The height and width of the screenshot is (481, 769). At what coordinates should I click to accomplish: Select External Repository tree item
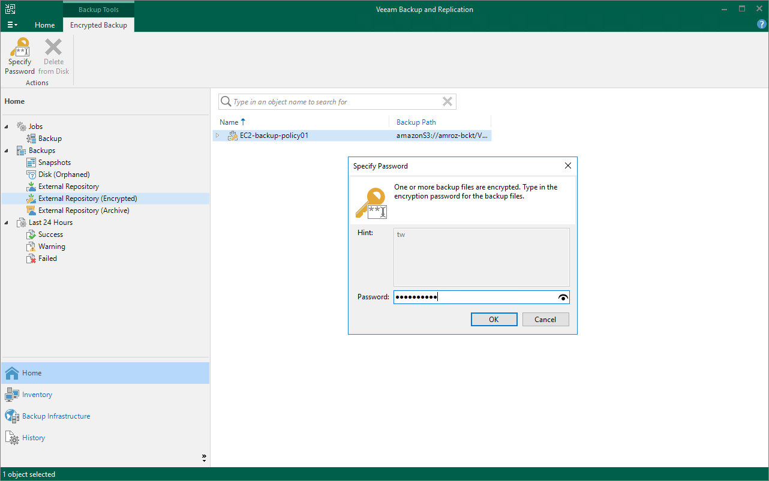(68, 187)
